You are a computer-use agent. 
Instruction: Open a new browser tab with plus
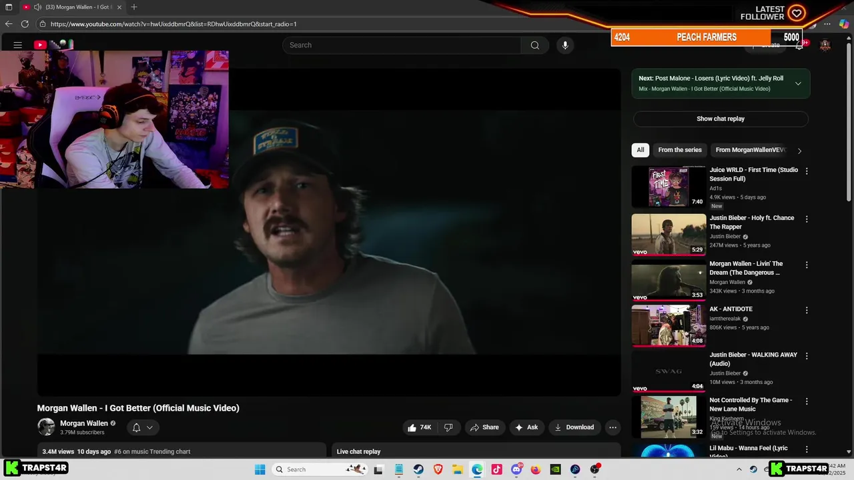click(x=134, y=7)
